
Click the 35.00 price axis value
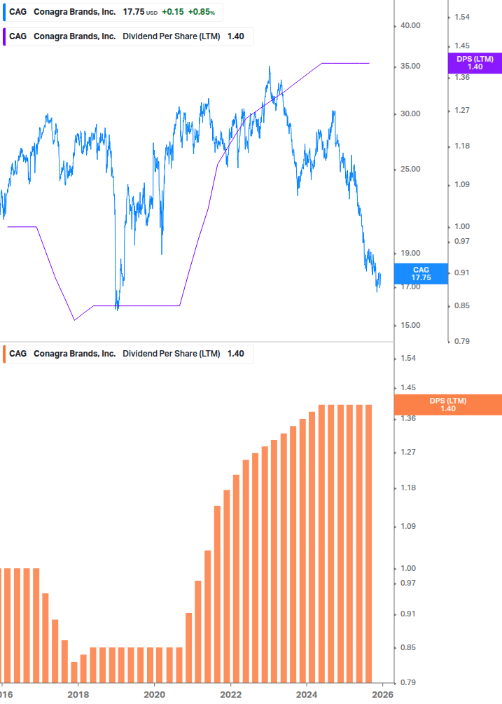point(410,66)
